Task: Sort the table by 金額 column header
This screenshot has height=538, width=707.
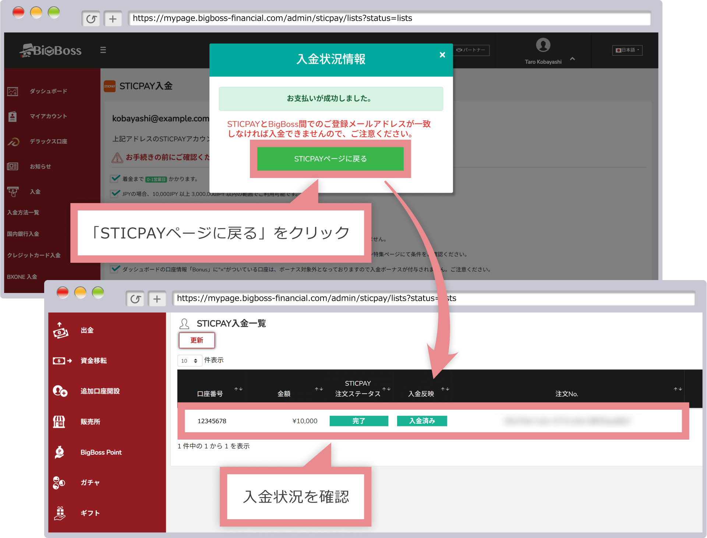Action: 284,394
